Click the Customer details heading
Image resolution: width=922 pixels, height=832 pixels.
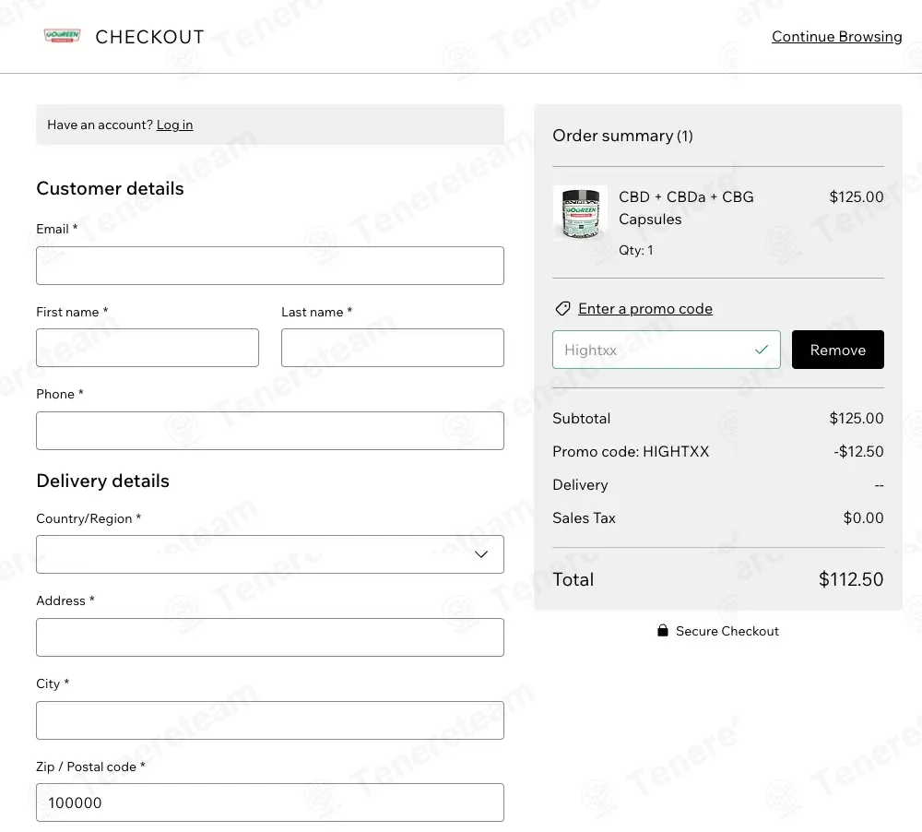[110, 188]
